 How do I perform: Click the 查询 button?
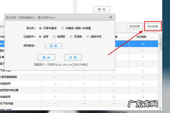point(102,9)
